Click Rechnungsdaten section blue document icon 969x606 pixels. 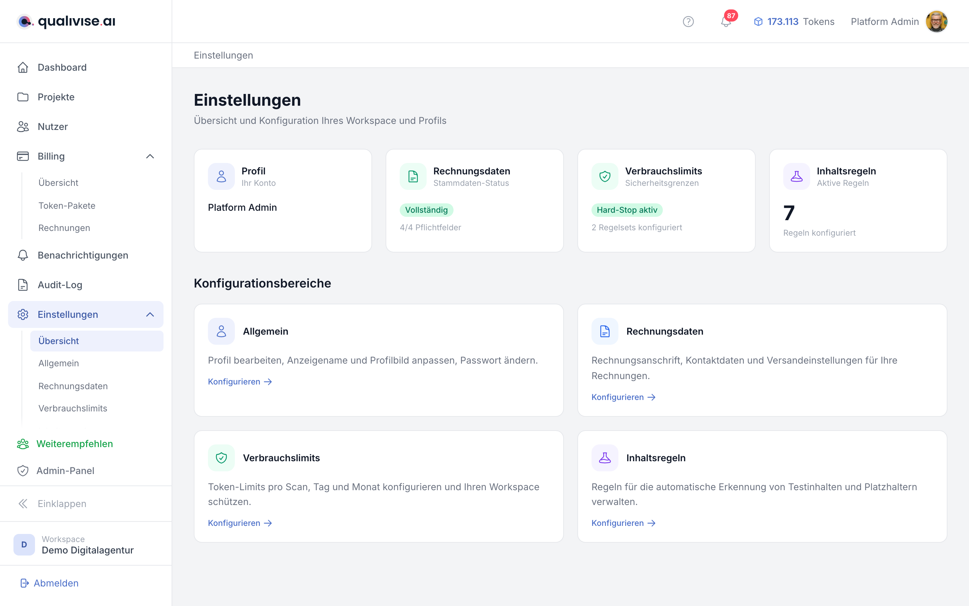point(605,332)
